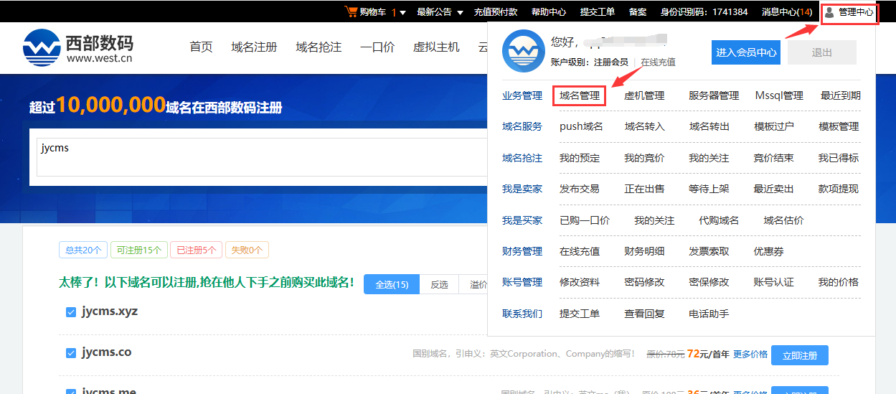Open 提交工单 in top bar
The width and height of the screenshot is (896, 394).
[x=598, y=12]
